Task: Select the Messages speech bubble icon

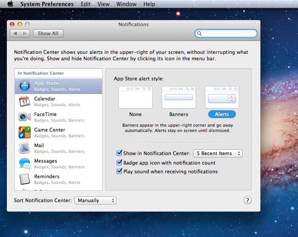Action: 25,164
